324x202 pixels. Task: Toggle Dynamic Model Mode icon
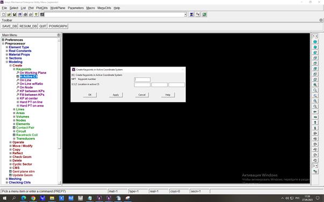click(315, 171)
